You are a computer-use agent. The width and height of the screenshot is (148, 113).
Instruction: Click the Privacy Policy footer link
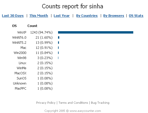(x=46, y=103)
